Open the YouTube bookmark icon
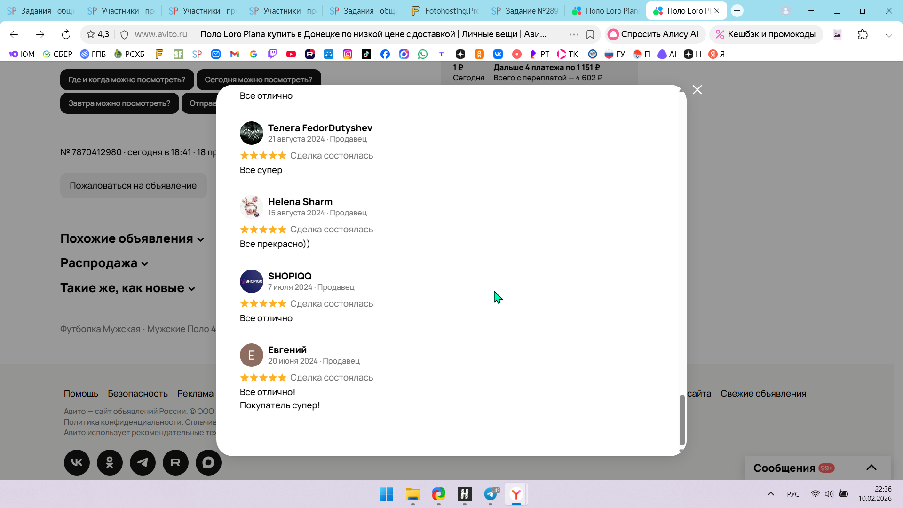 coord(291,54)
